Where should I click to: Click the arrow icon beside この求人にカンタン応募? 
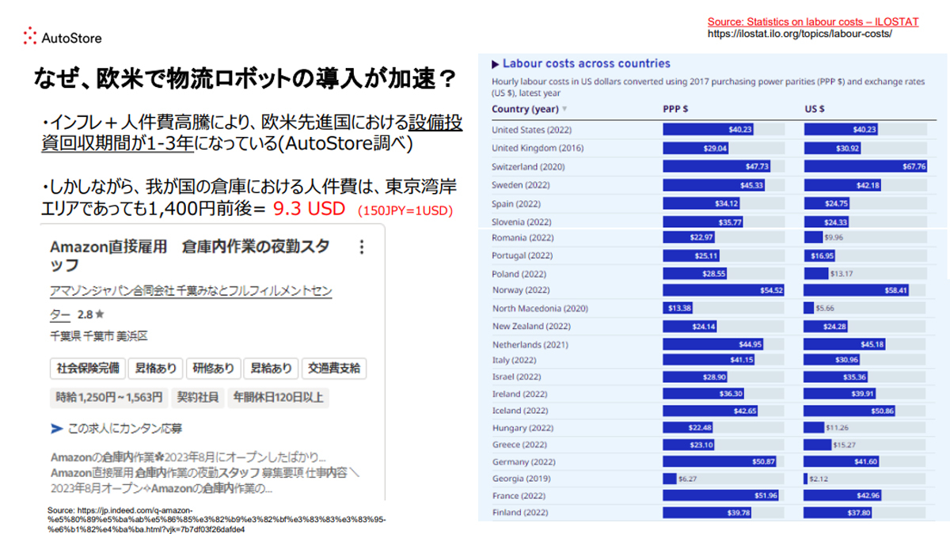[x=56, y=428]
